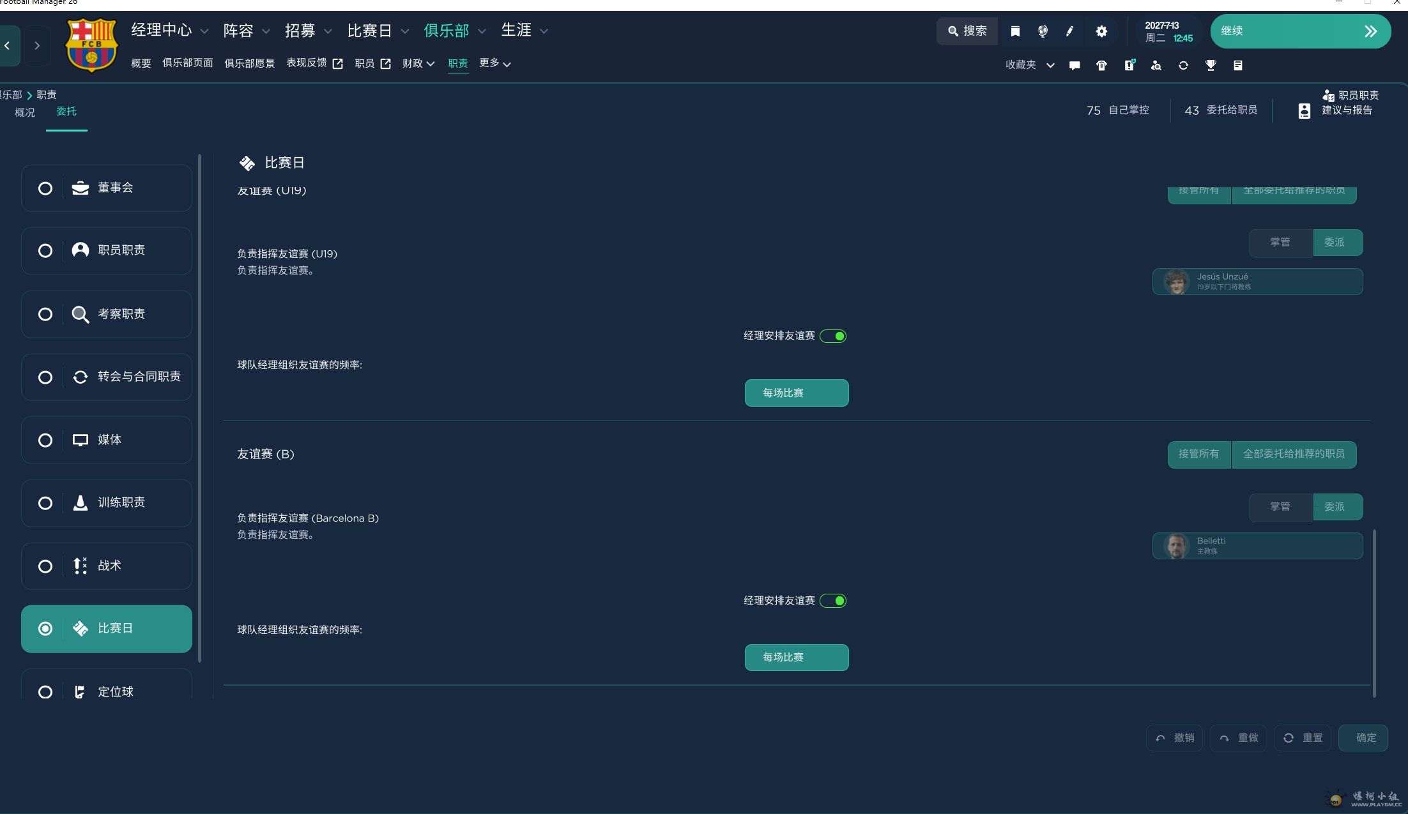Toggle 经理安排友谊赛 switch for U19
The image size is (1408, 814).
[833, 336]
